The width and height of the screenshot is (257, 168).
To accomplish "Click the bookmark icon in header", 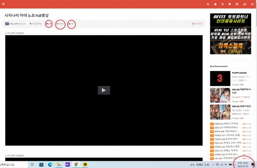I will [x=230, y=4].
